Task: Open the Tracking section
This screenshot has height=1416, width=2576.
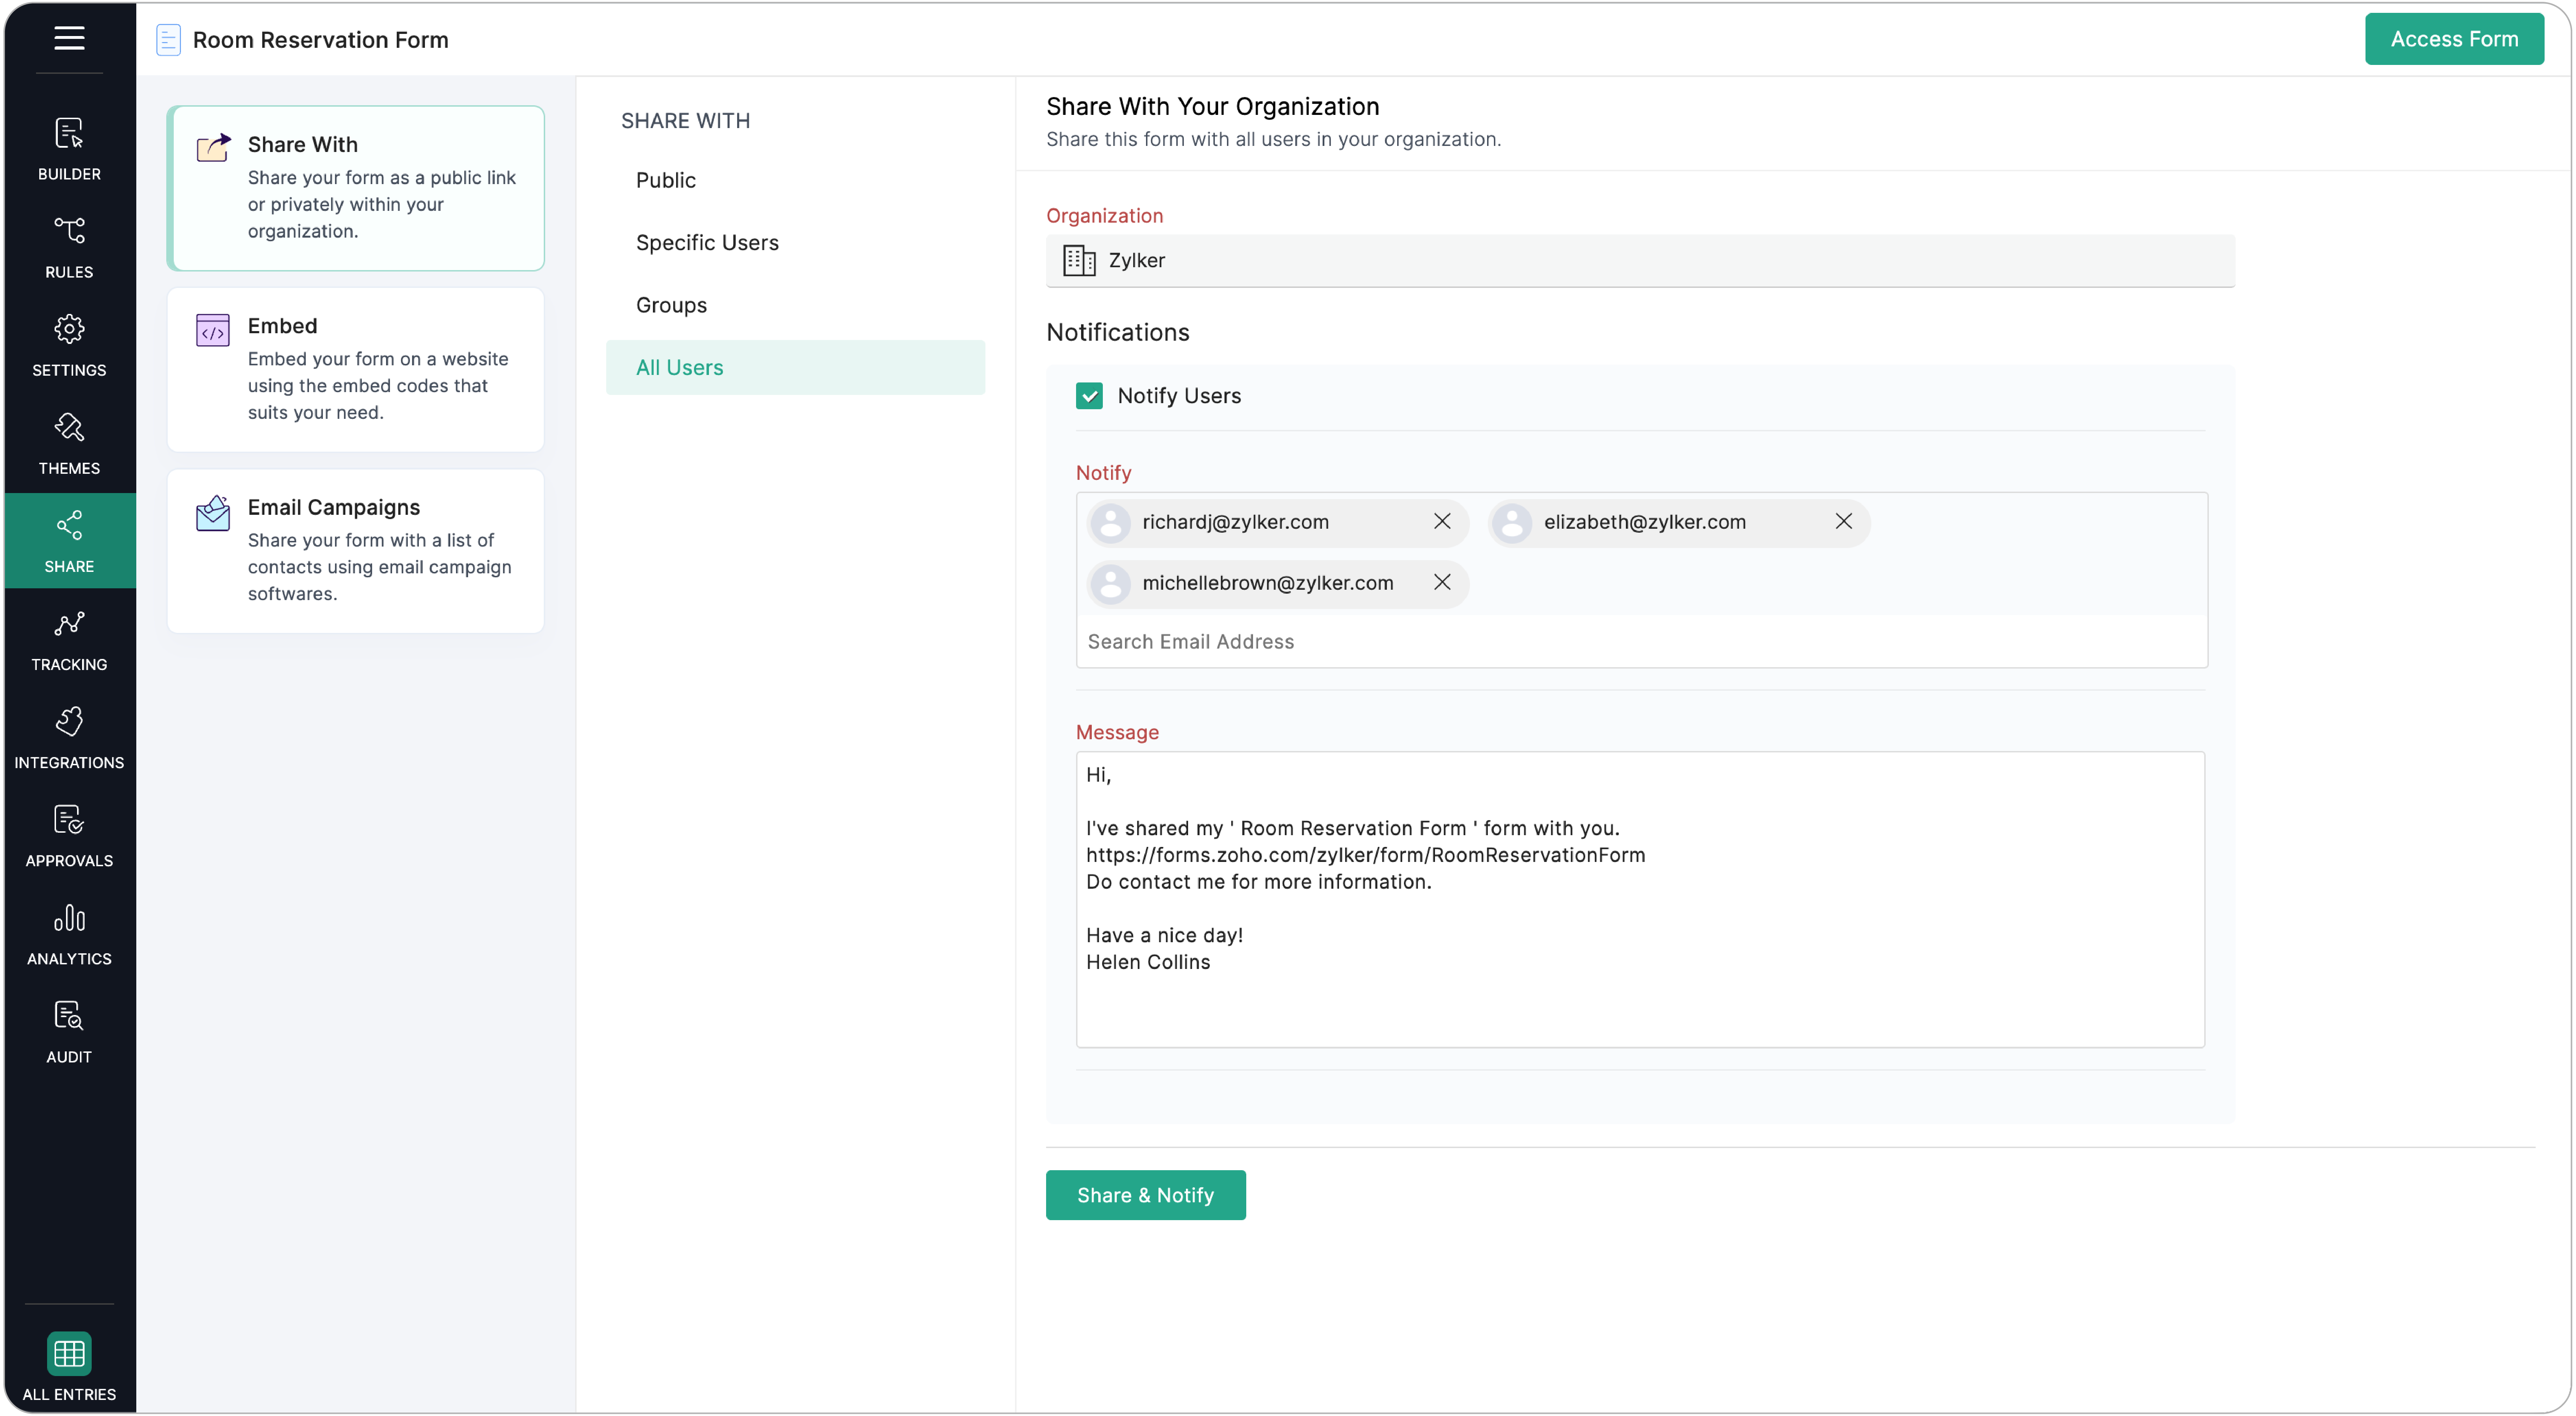Action: pyautogui.click(x=69, y=640)
